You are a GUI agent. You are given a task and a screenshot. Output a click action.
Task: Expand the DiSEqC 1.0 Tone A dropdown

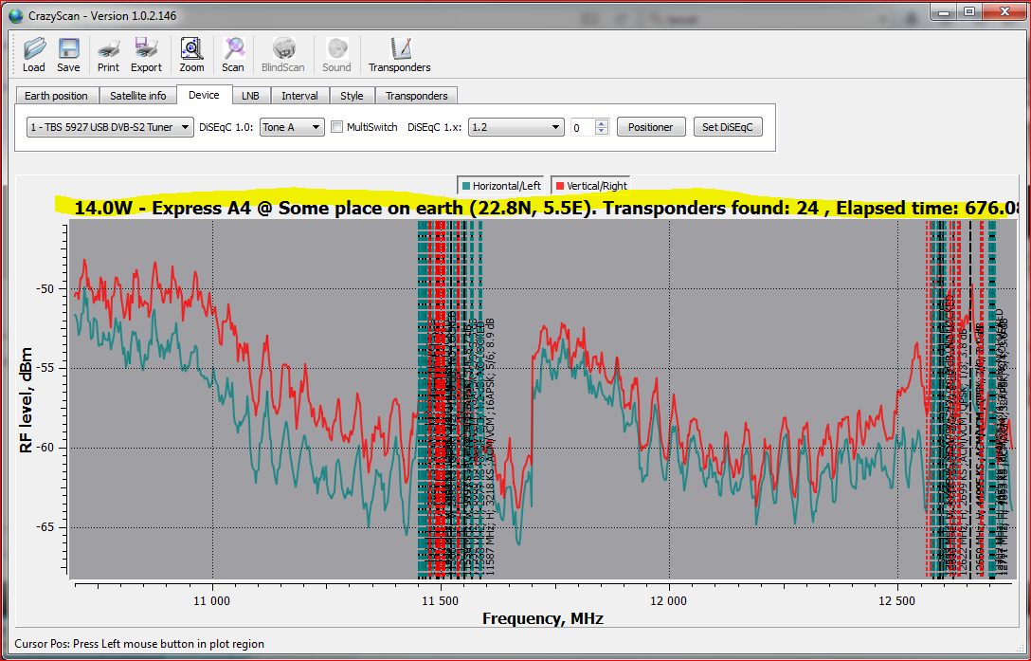[x=292, y=127]
